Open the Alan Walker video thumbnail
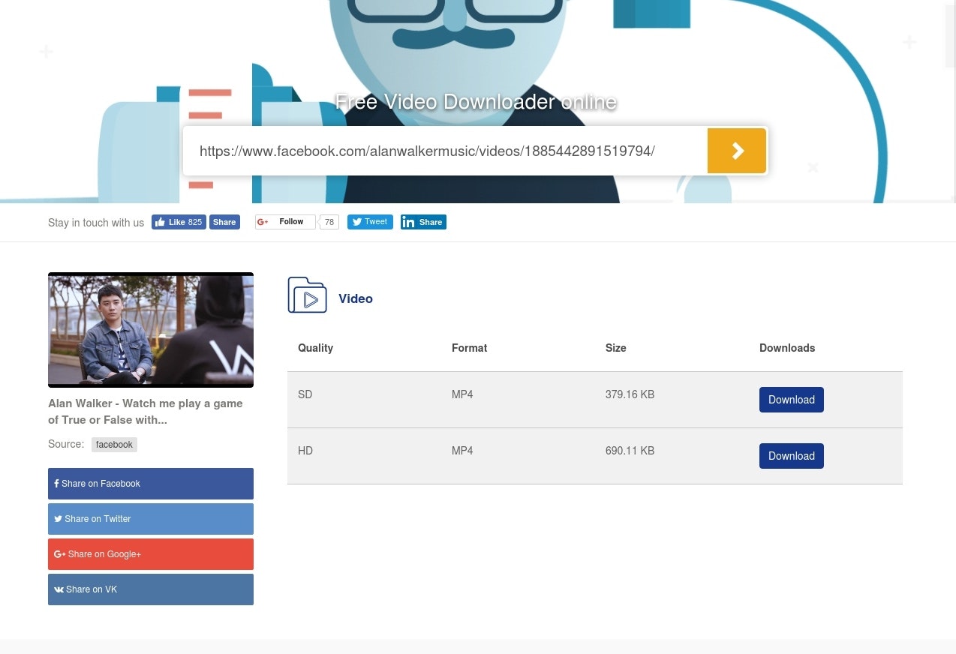 pos(151,330)
